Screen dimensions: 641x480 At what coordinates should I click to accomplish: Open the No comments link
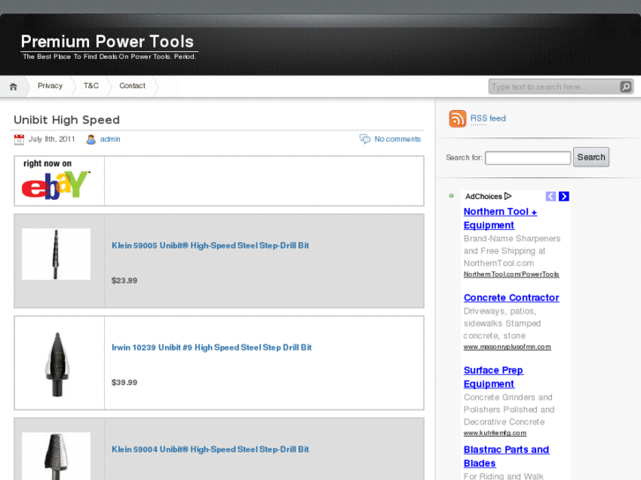coord(398,139)
